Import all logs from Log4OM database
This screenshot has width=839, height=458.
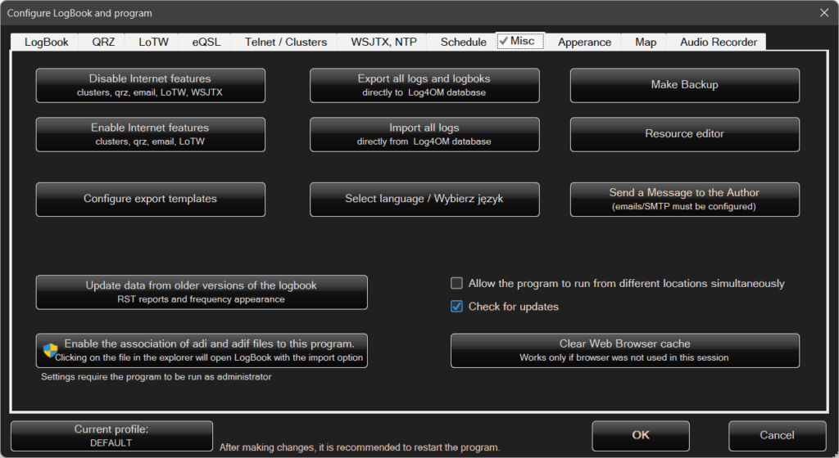[x=424, y=134]
